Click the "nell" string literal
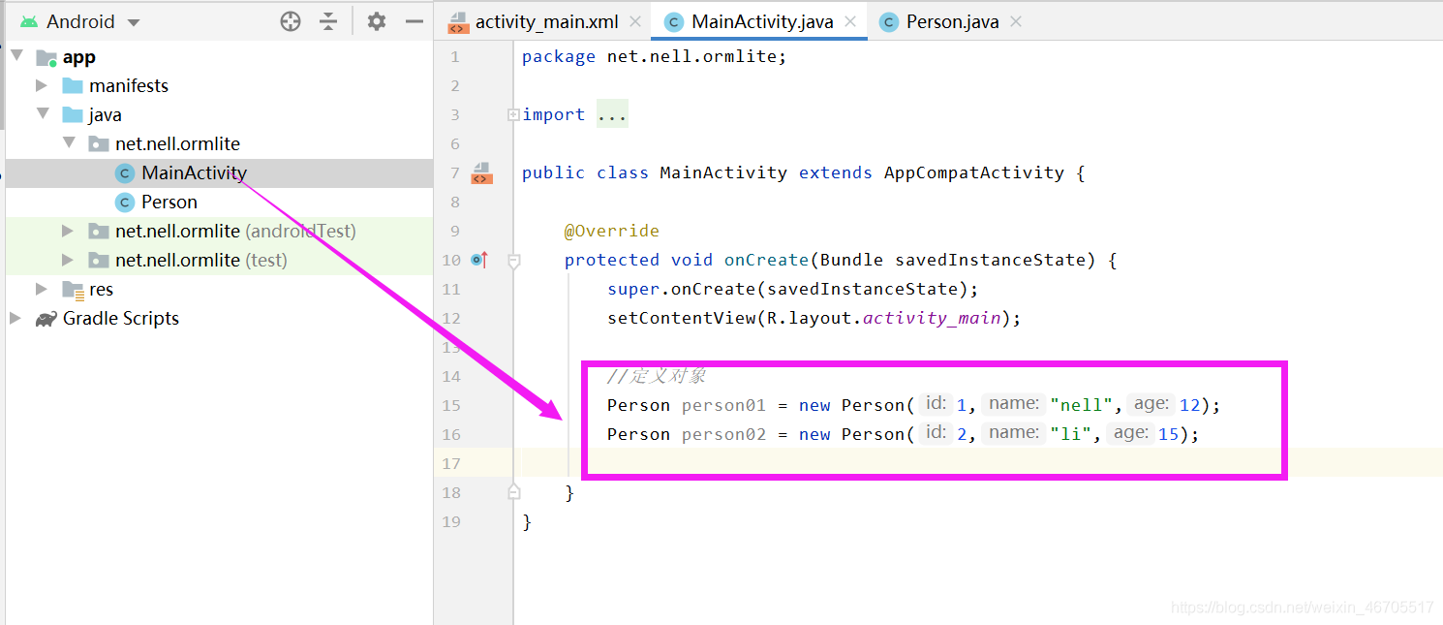 (1082, 405)
